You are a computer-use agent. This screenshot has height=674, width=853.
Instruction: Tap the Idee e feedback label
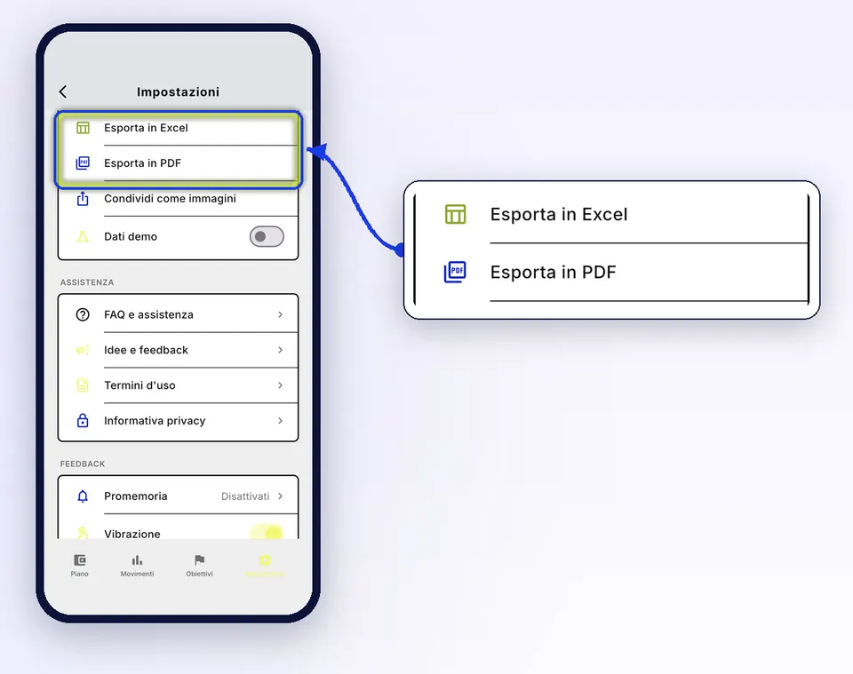point(147,350)
